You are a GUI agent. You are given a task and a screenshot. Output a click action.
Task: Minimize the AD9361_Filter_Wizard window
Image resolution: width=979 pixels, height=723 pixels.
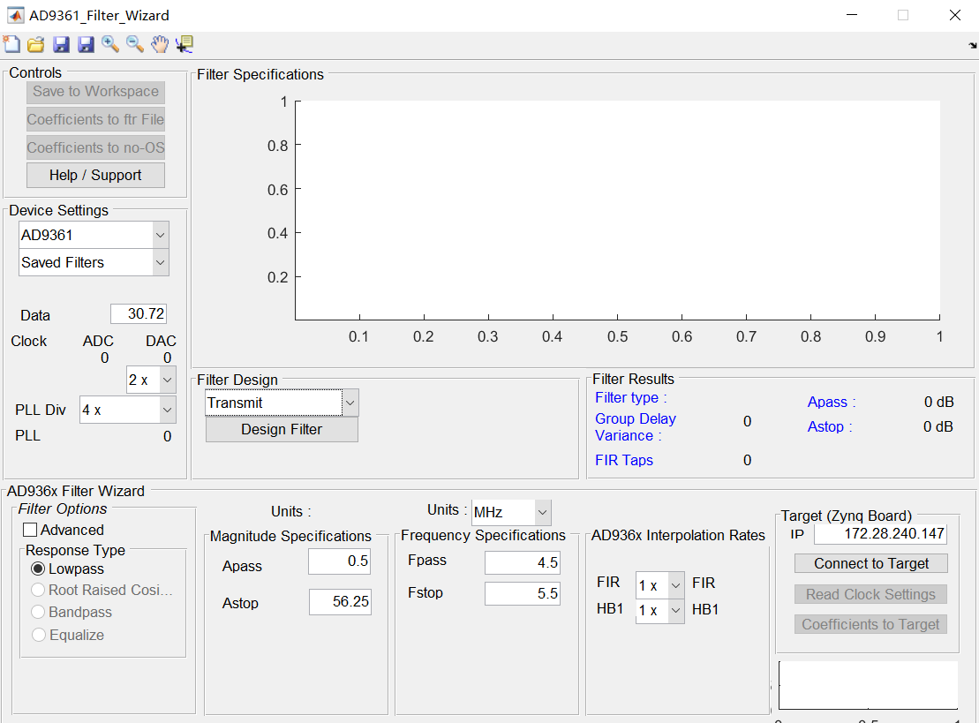click(852, 15)
